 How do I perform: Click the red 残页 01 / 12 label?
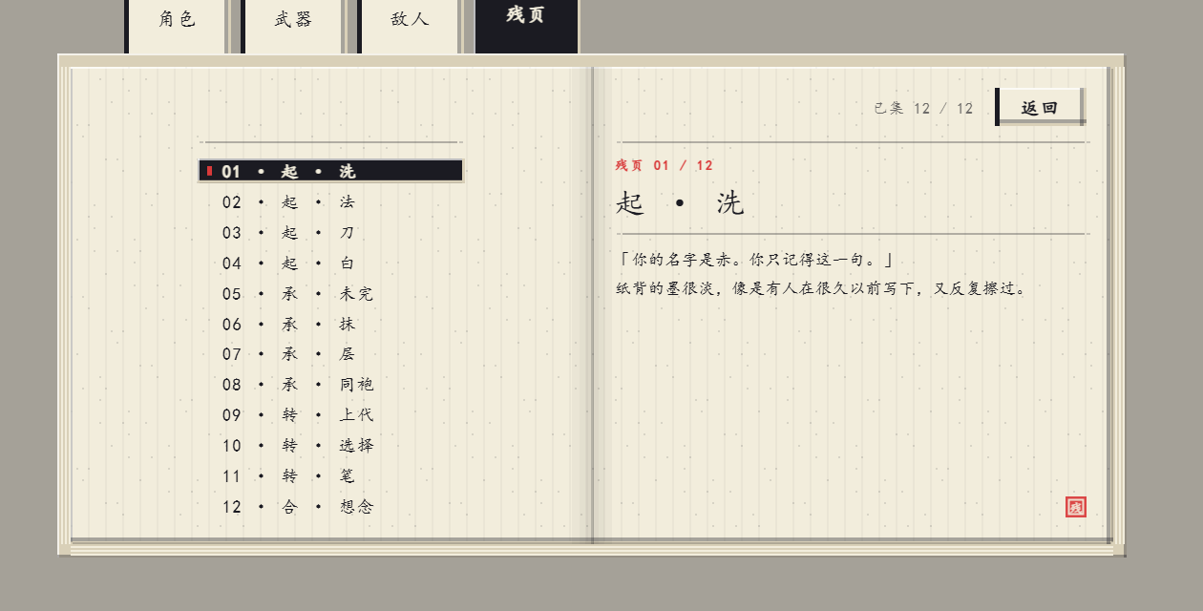pos(665,165)
